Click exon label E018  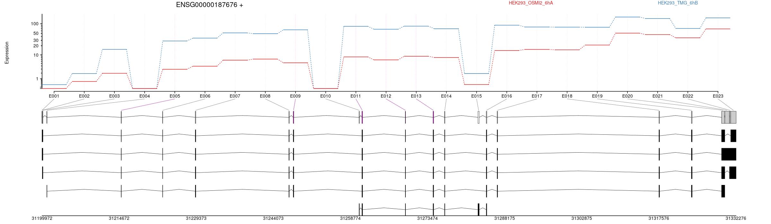pyautogui.click(x=567, y=96)
